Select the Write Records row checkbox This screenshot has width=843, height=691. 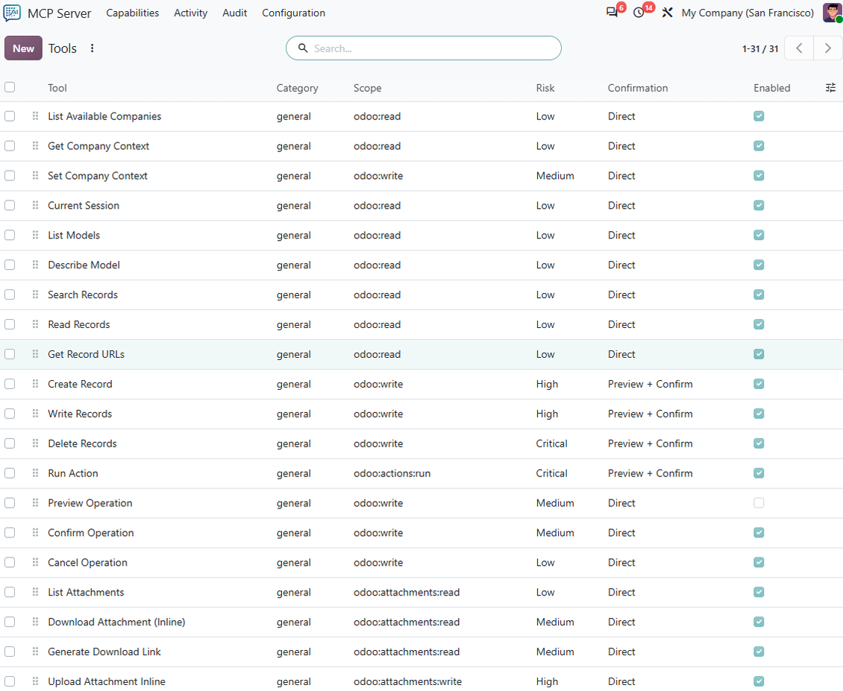(10, 413)
